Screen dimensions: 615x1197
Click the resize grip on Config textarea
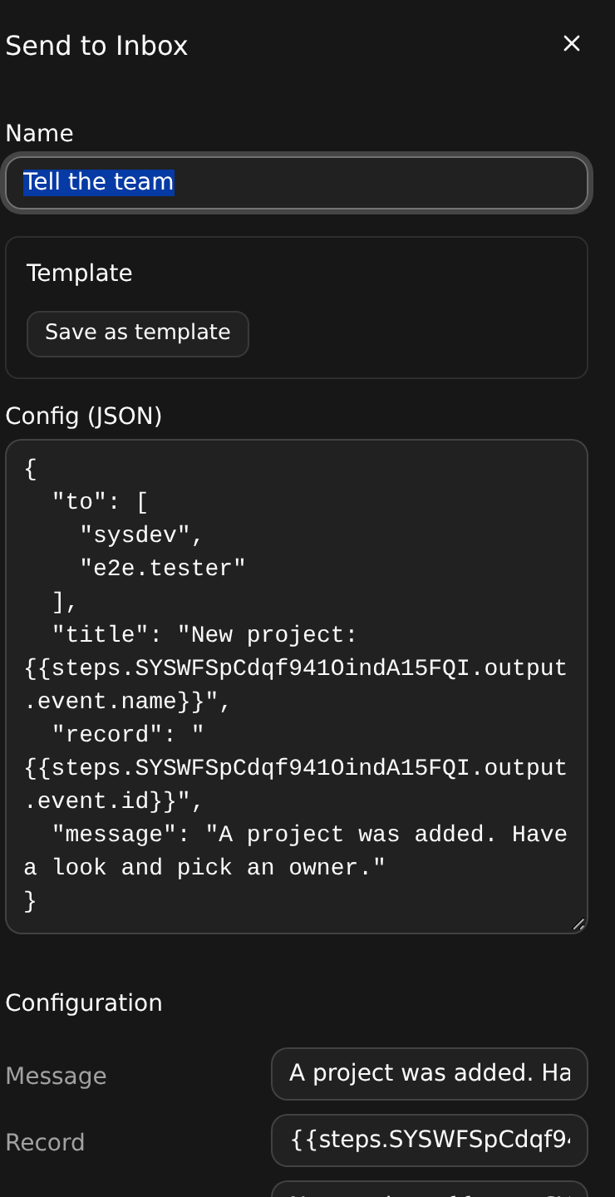[579, 924]
